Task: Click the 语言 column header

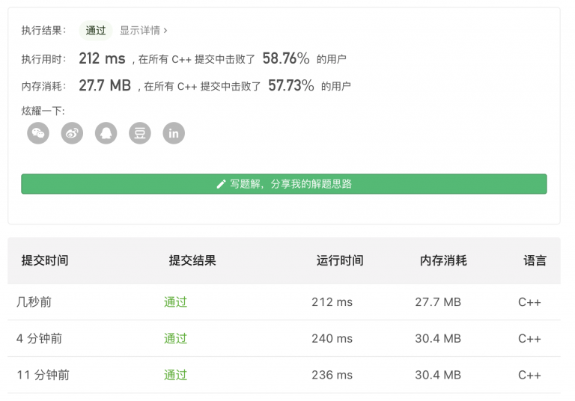Action: pyautogui.click(x=535, y=260)
